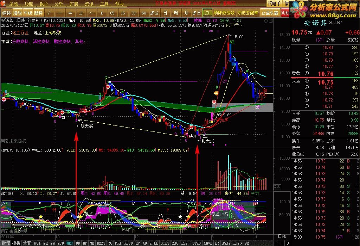
Task: Open 顺势做波段 strategy
Action: 224,13
